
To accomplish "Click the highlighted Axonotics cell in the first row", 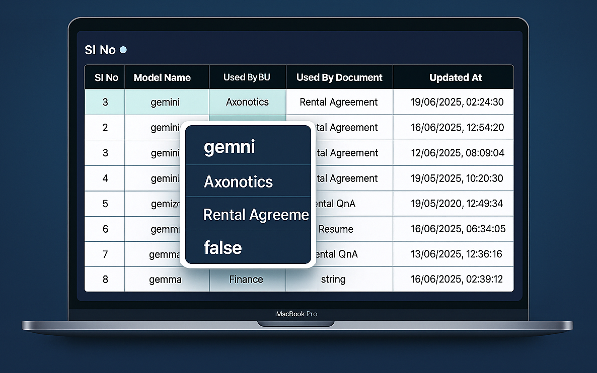I will point(247,102).
